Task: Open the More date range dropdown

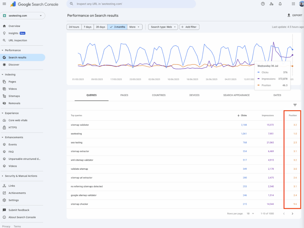Action: tap(135, 27)
